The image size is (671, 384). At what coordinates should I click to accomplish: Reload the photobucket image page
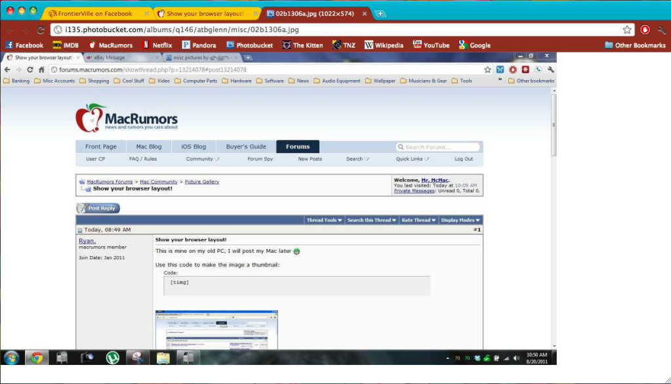[x=41, y=30]
